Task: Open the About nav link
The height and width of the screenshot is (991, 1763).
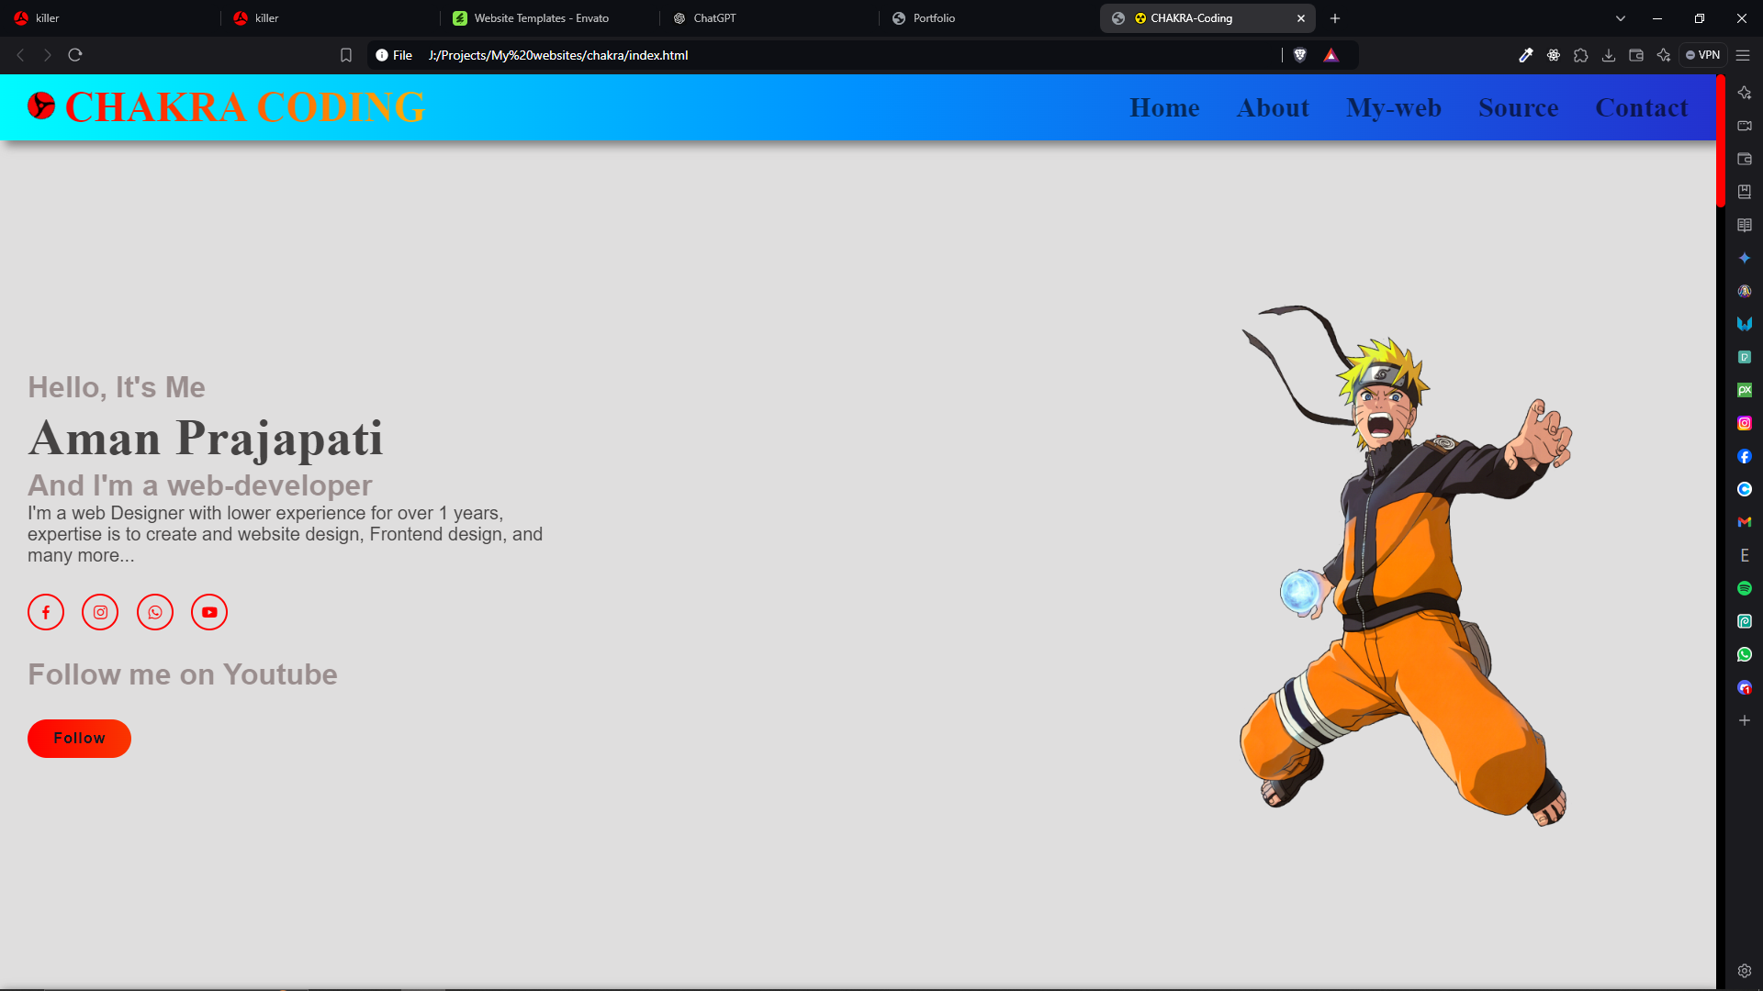Action: [x=1273, y=108]
